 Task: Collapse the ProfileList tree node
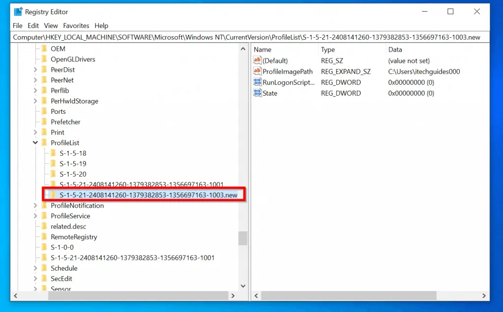[x=35, y=143]
